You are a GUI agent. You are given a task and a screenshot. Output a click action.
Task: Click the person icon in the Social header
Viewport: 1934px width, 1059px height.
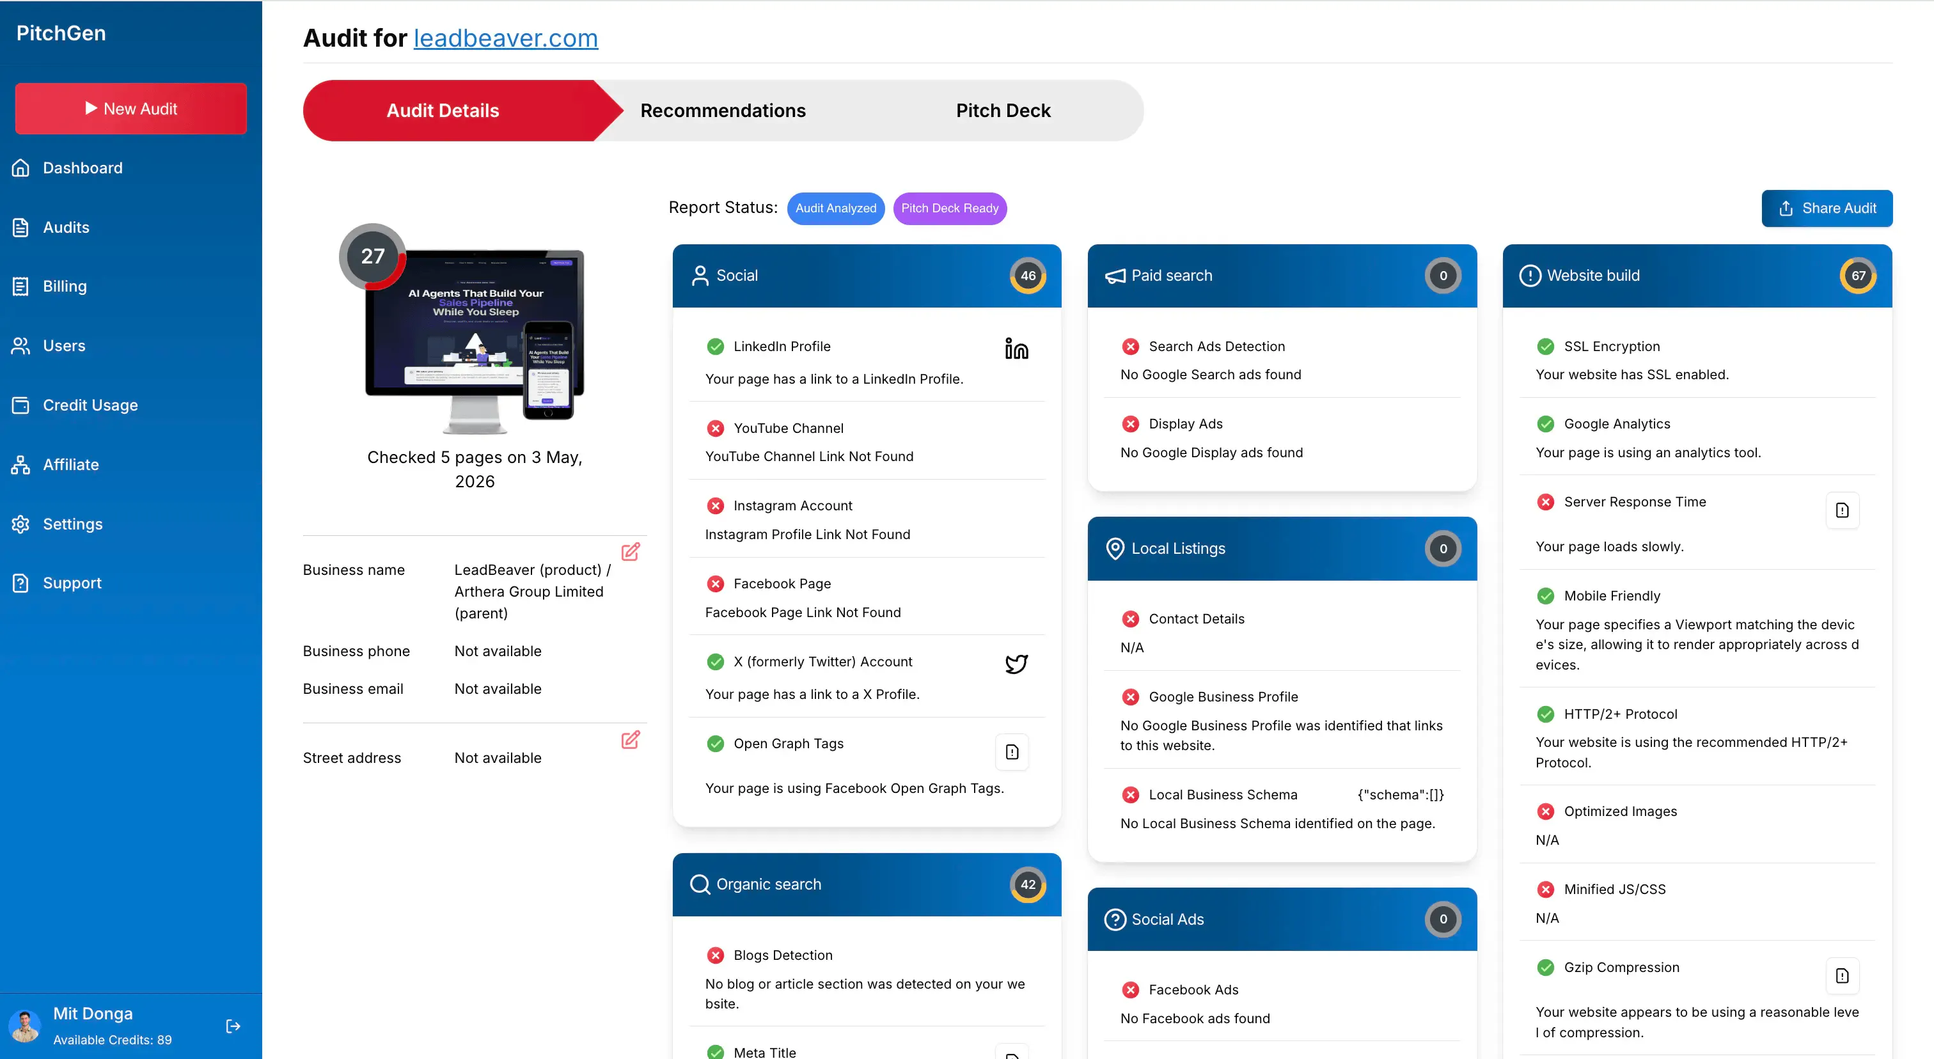700,276
